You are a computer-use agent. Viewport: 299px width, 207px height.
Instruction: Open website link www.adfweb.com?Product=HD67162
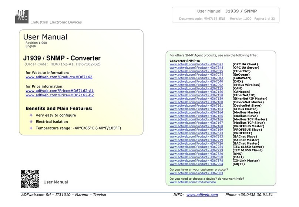pyautogui.click(x=59, y=77)
